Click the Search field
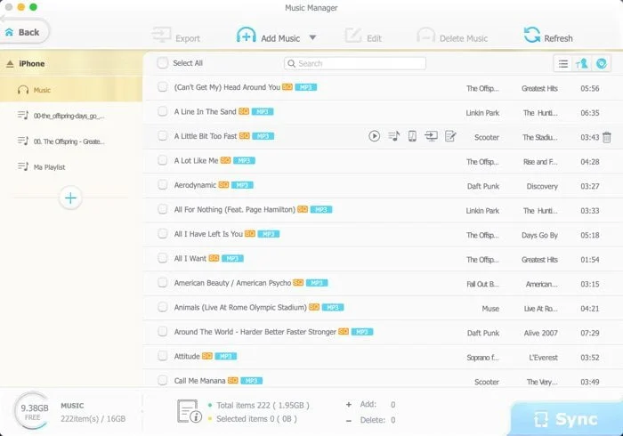This screenshot has width=623, height=436. [355, 63]
